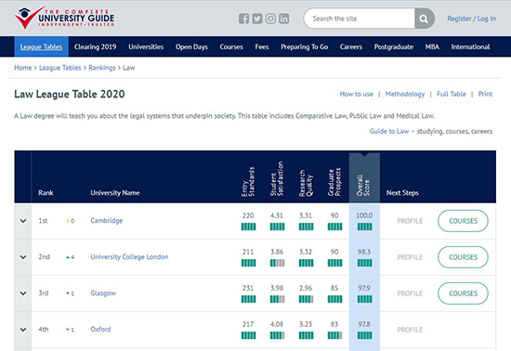The height and width of the screenshot is (351, 511).
Task: Click the Print link
Action: (485, 94)
